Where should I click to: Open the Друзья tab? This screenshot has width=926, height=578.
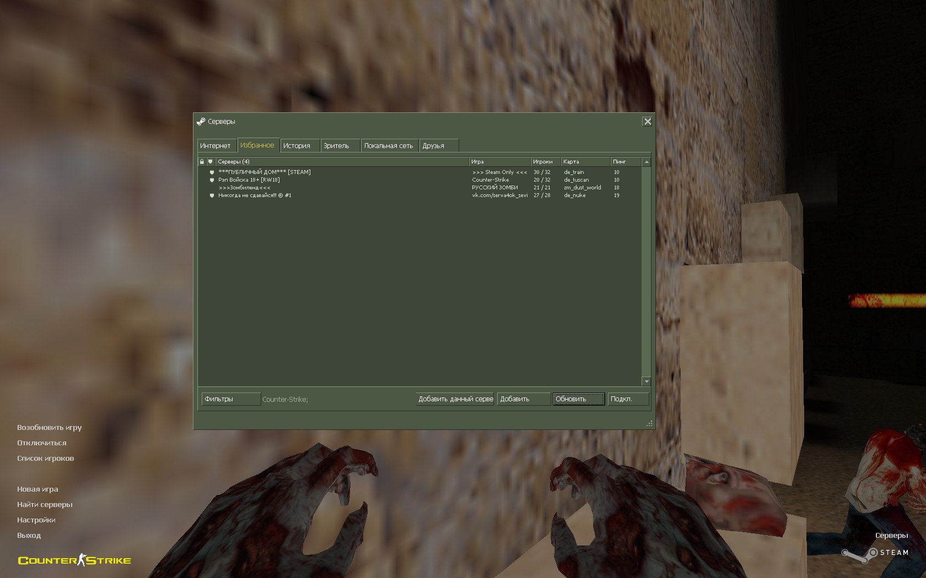pos(439,146)
